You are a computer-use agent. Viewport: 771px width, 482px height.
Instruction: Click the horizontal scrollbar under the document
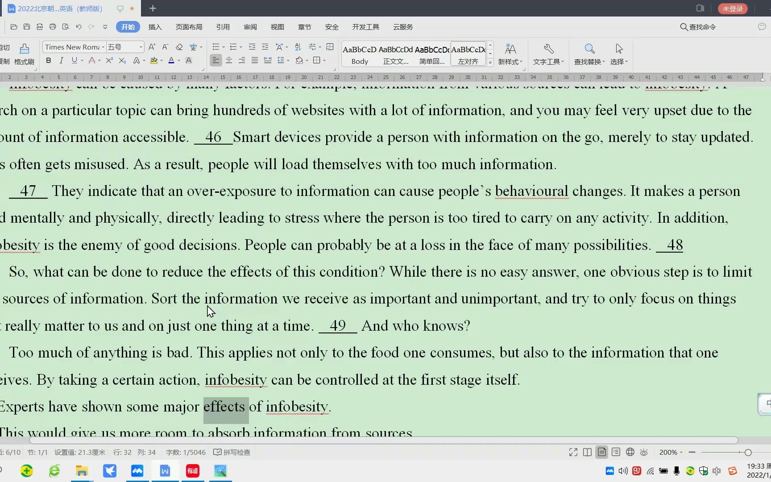pos(384,440)
